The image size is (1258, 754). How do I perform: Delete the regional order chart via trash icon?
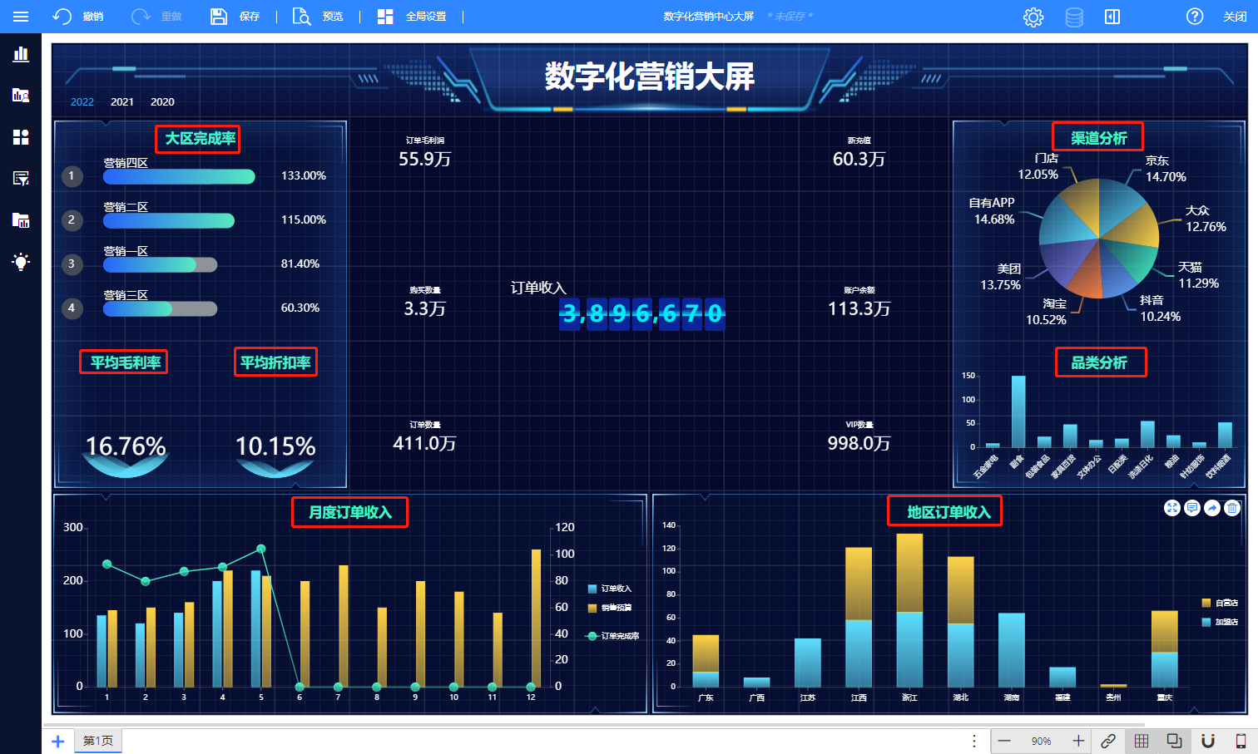pyautogui.click(x=1233, y=508)
